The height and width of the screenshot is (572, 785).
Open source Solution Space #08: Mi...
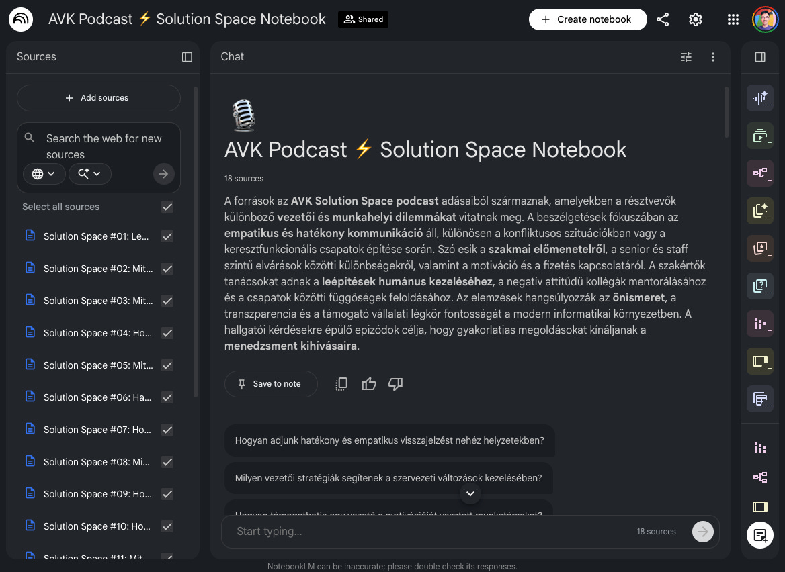click(97, 462)
